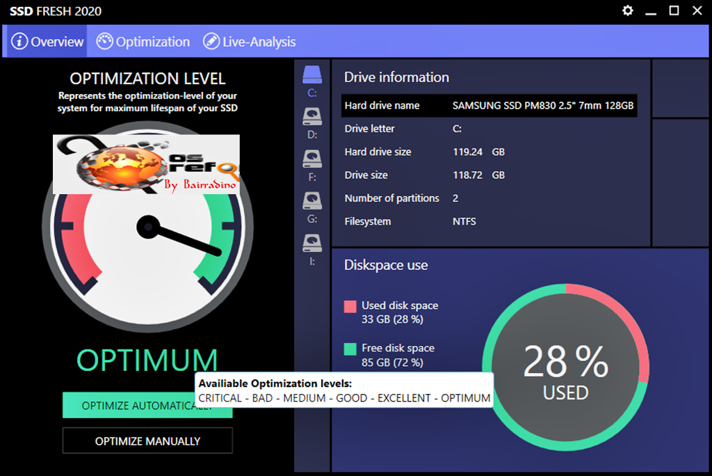Select drive I: icon in sidebar
The image size is (712, 476).
(312, 243)
